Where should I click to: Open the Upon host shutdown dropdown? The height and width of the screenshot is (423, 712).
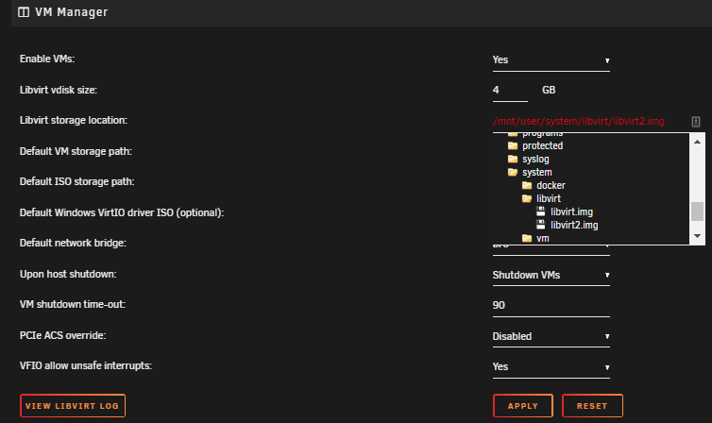click(551, 276)
